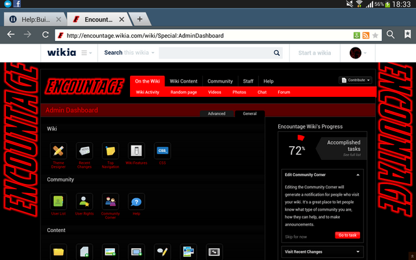Open the CSS editor icon
The height and width of the screenshot is (260, 416).
pyautogui.click(x=162, y=151)
